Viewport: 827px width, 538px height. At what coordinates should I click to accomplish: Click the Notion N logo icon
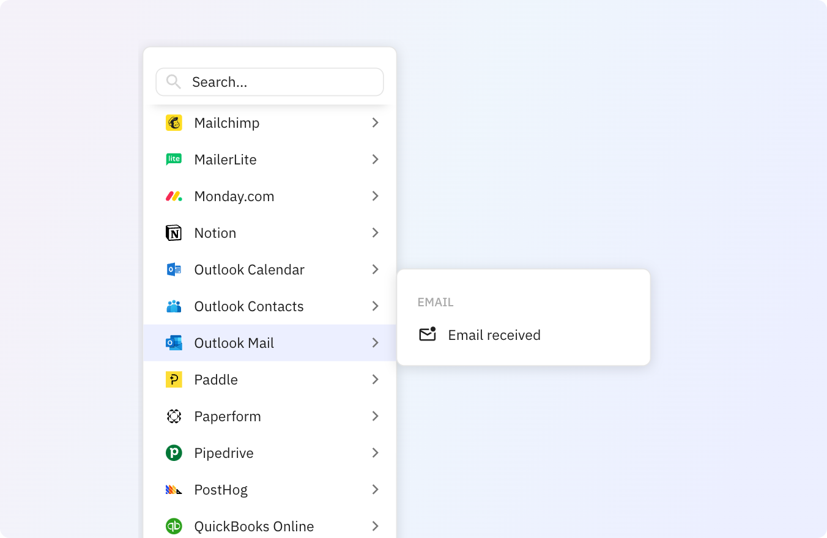pyautogui.click(x=174, y=233)
